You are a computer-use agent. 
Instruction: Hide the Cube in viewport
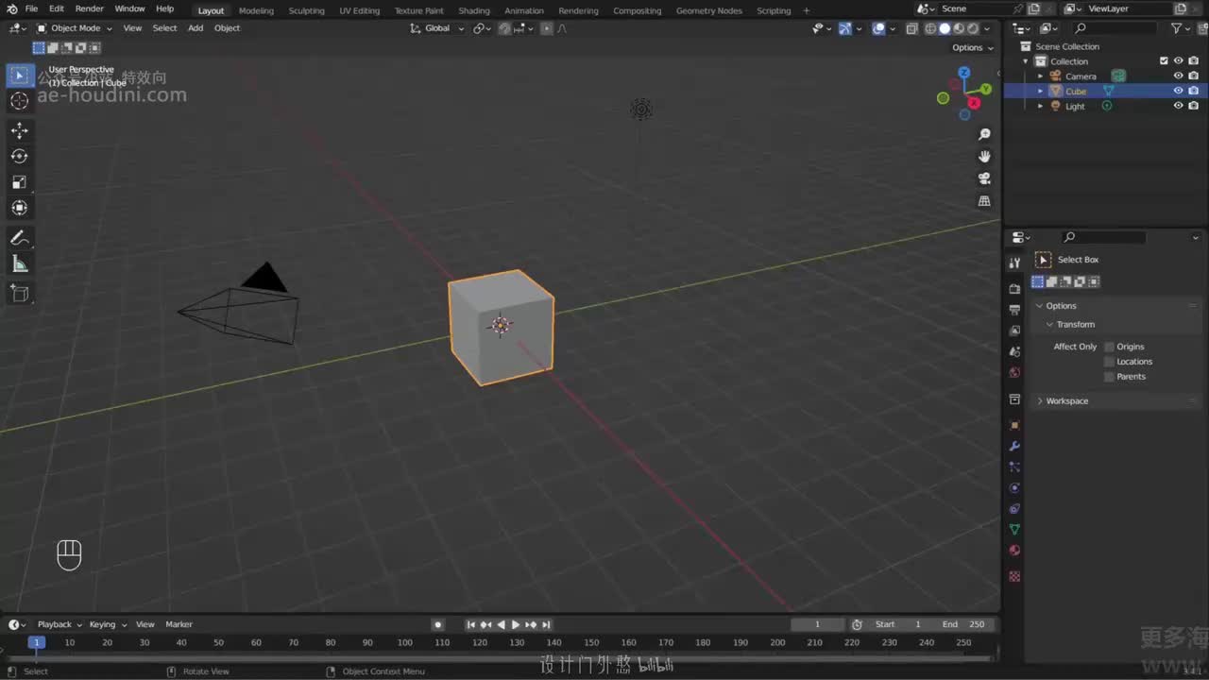point(1178,92)
